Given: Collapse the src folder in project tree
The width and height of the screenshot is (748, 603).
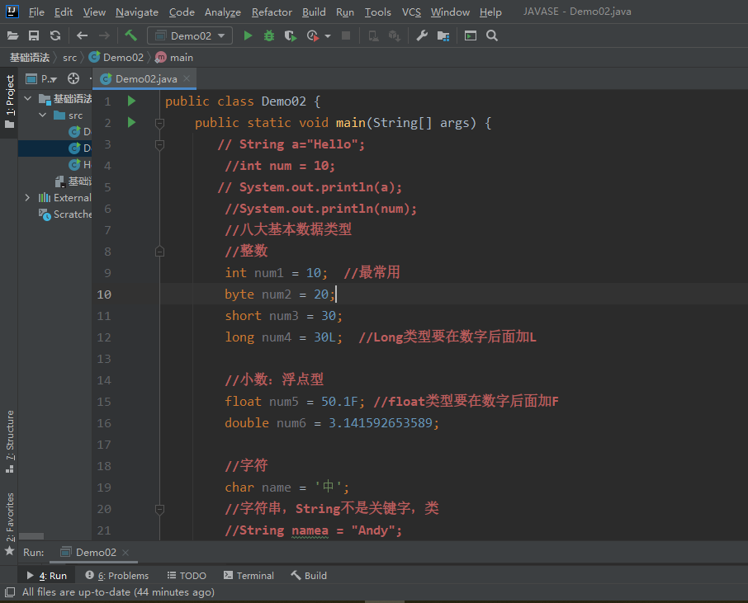Looking at the screenshot, I should [x=43, y=115].
